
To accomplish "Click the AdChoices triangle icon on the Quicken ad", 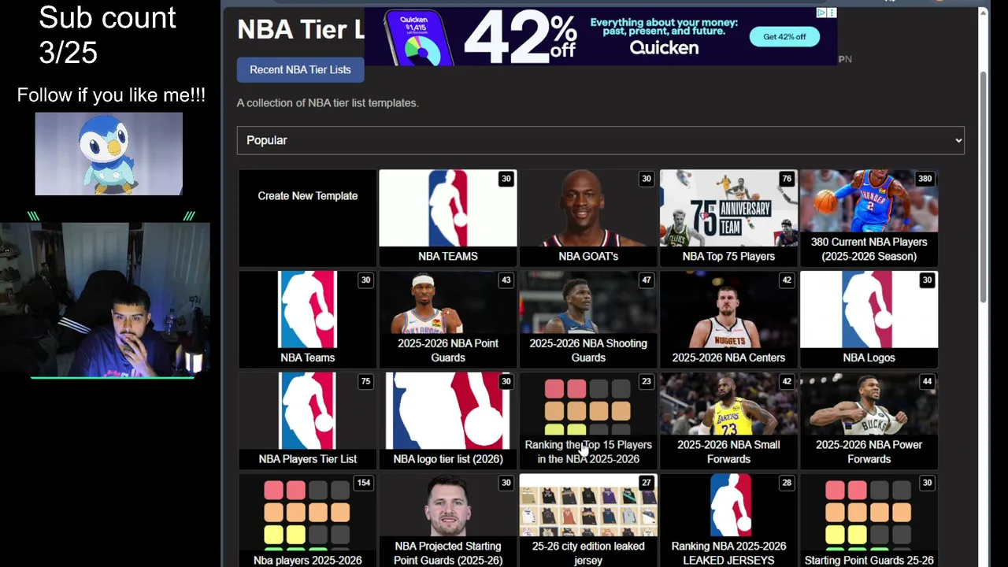I will tap(821, 13).
